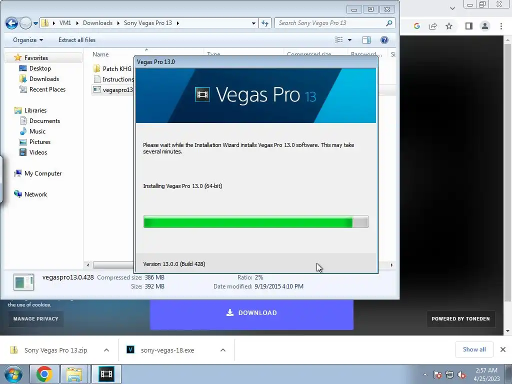Screen dimensions: 512x384
Task: Click the installer progress bar
Action: pyautogui.click(x=255, y=221)
